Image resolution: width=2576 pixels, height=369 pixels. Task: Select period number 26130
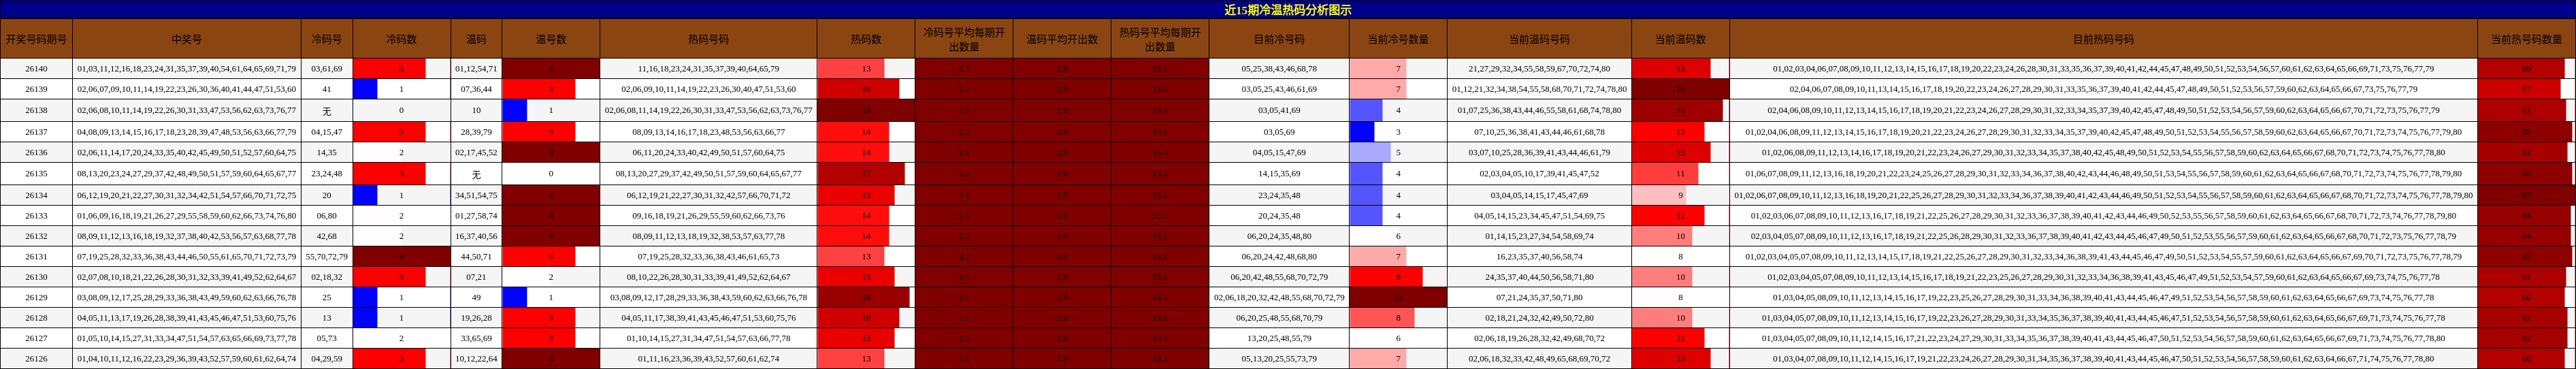[x=36, y=276]
